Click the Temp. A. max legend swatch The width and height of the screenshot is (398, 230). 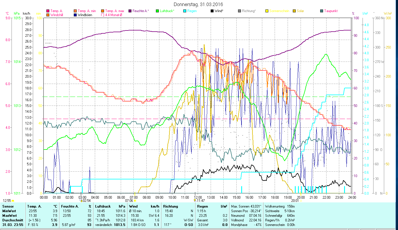[103, 11]
